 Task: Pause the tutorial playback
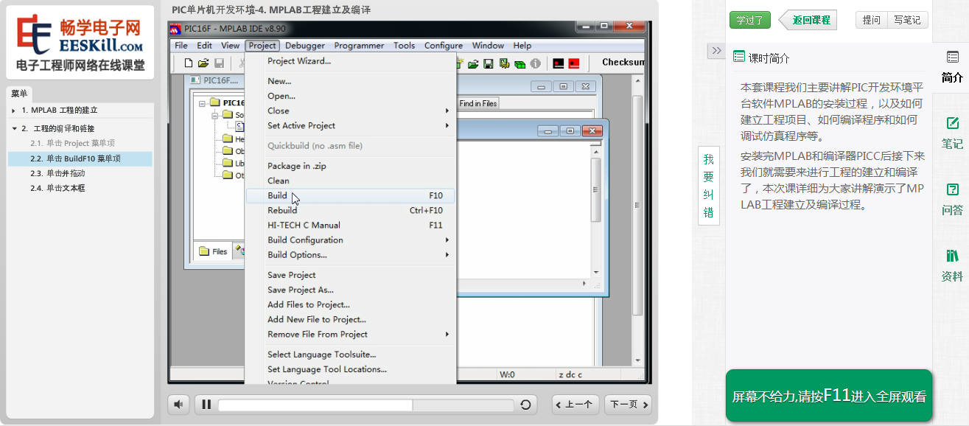pos(206,405)
